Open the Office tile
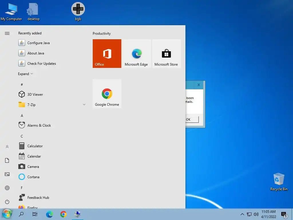293x220 pixels. [107, 54]
